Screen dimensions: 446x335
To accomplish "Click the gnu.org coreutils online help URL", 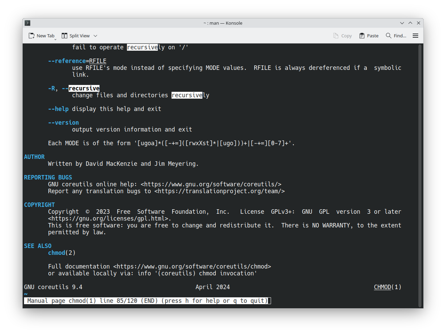I will 211,184.
